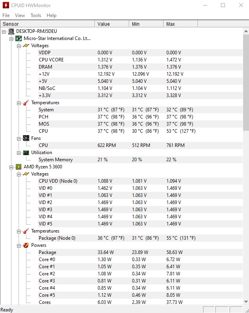Collapse the Ryzen Voltages group

pos(19,174)
